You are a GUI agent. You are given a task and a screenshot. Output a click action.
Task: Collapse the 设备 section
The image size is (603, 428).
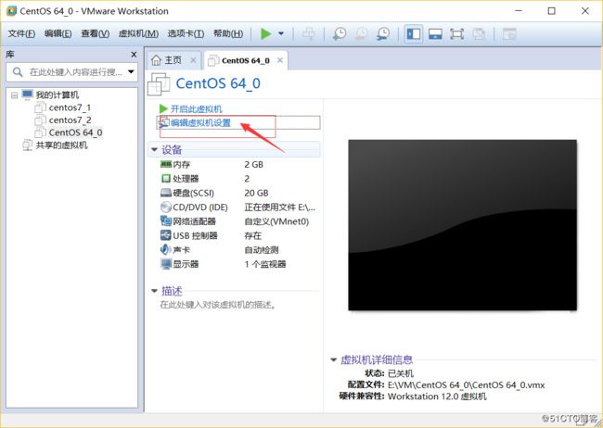click(x=154, y=149)
